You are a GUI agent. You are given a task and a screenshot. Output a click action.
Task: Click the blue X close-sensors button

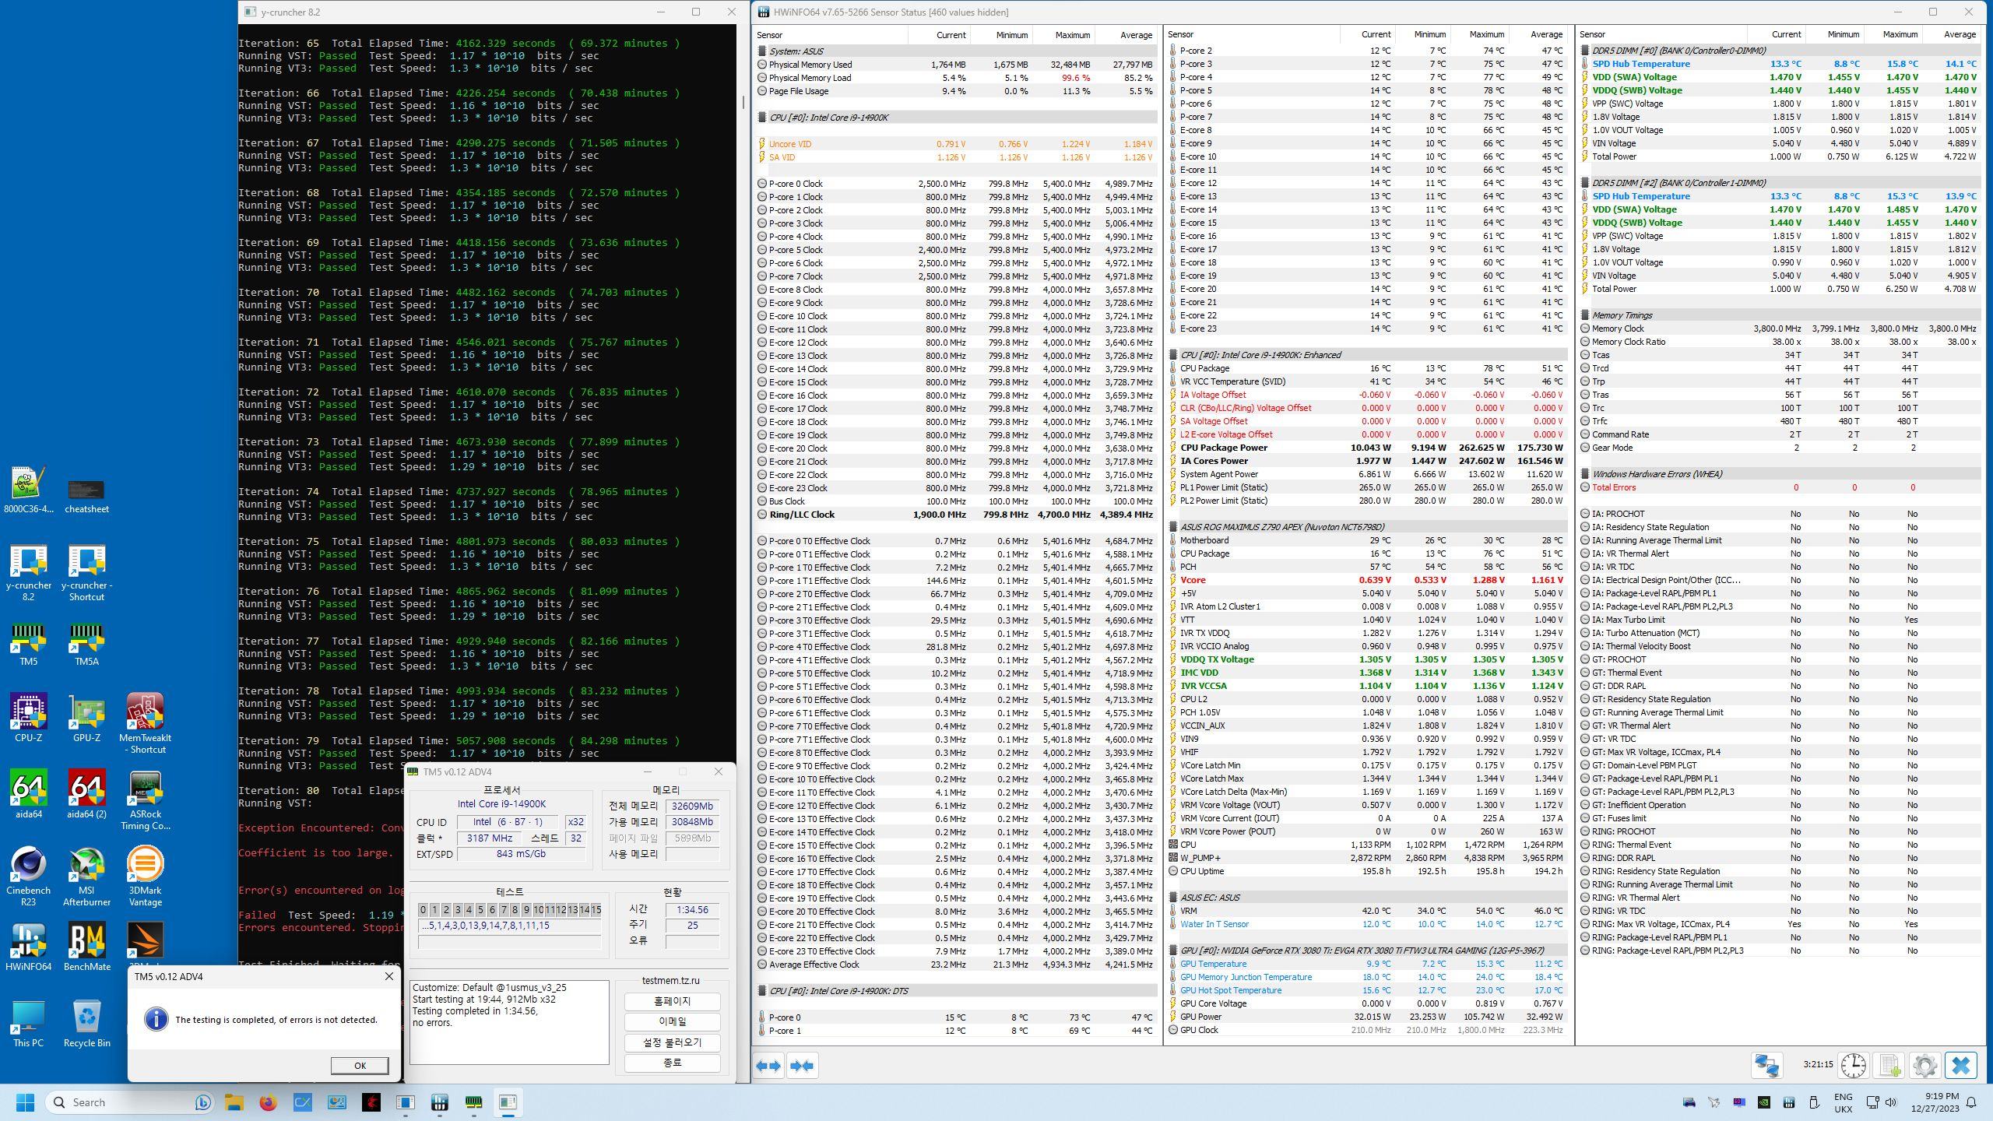tap(1960, 1065)
